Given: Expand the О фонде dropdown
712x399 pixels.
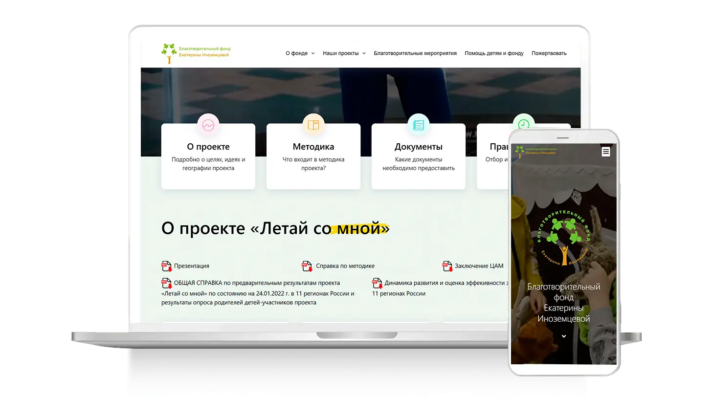Looking at the screenshot, I should (299, 53).
